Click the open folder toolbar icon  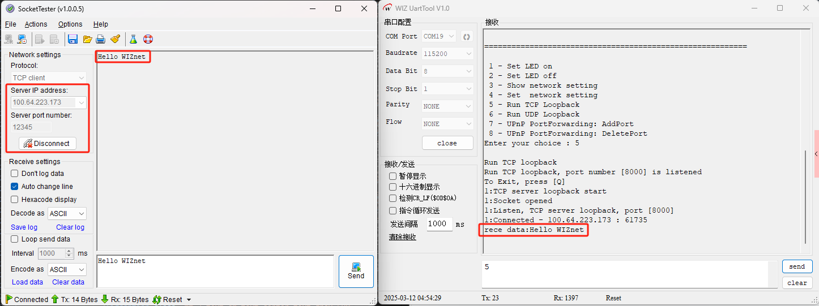[87, 39]
